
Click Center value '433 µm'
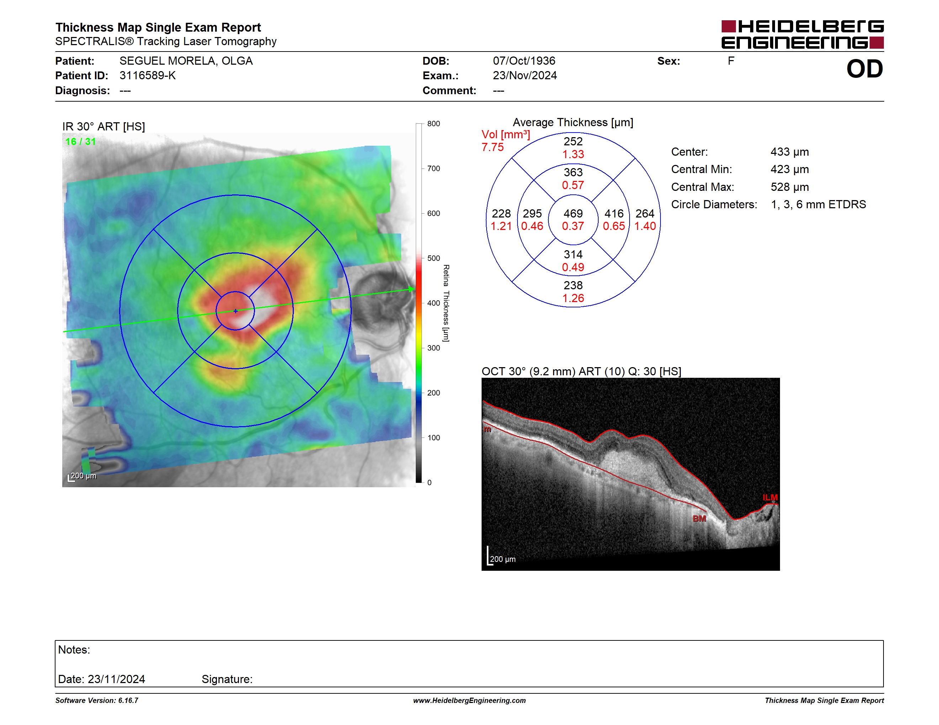coord(790,152)
